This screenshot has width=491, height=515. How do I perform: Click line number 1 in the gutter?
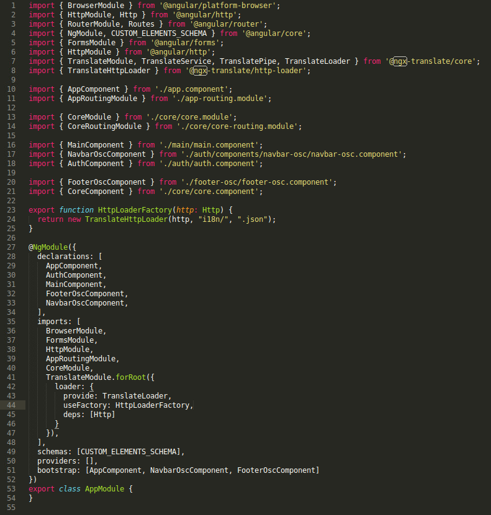coord(13,5)
